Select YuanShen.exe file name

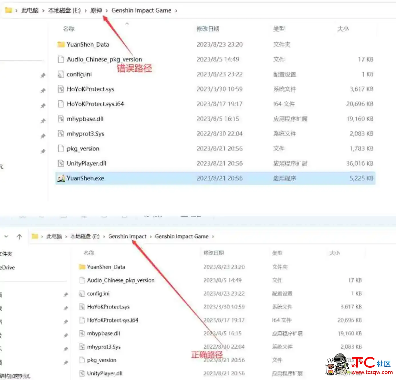(x=85, y=178)
